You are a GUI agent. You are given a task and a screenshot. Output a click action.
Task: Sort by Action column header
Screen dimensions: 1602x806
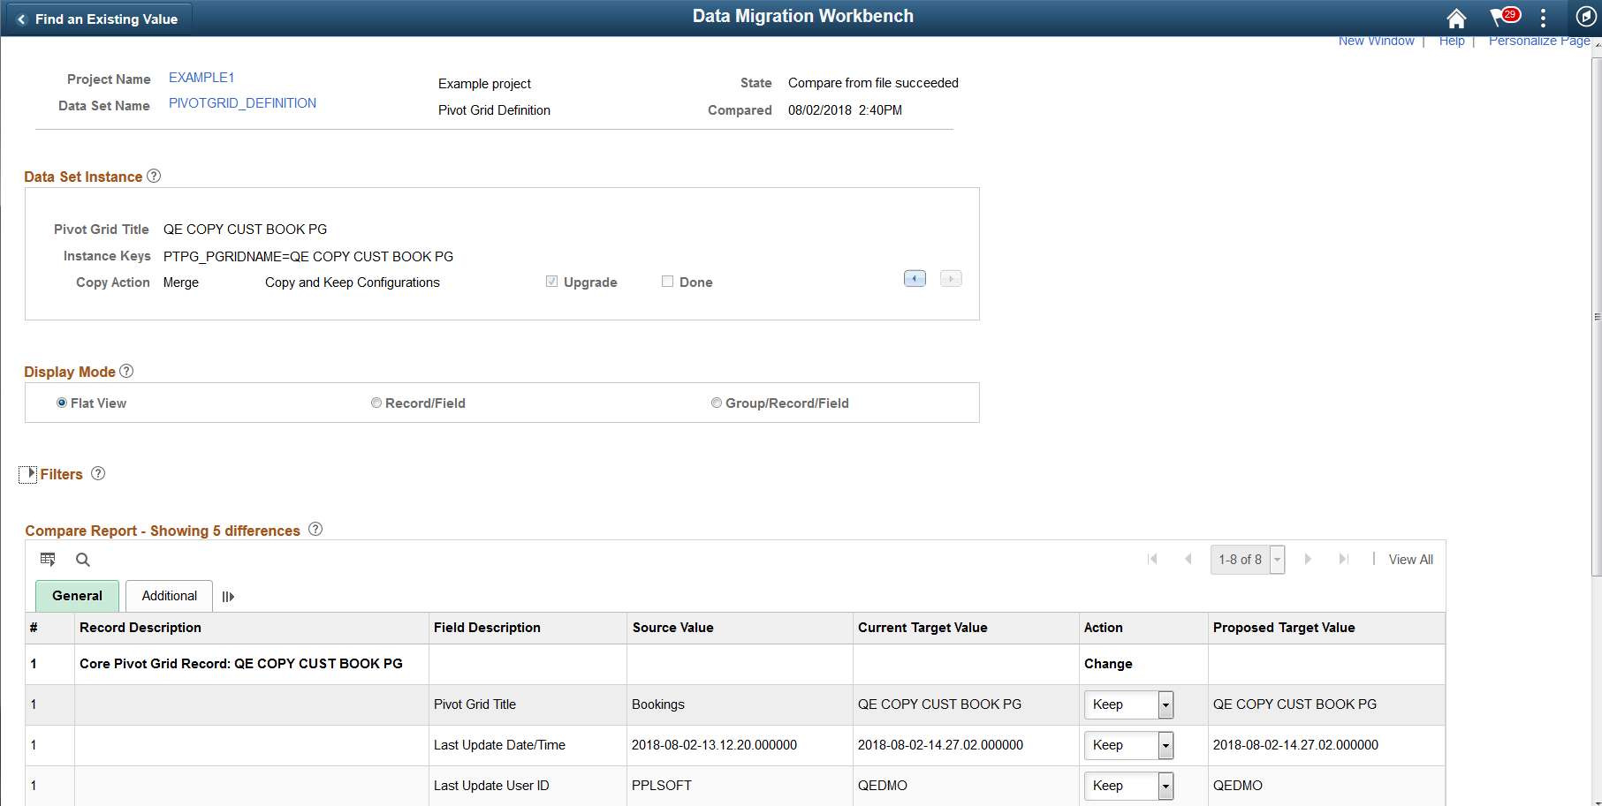point(1104,628)
